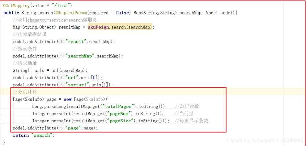Click the //搜索条件 comment
This screenshot has height=146, width=306.
[25, 49]
